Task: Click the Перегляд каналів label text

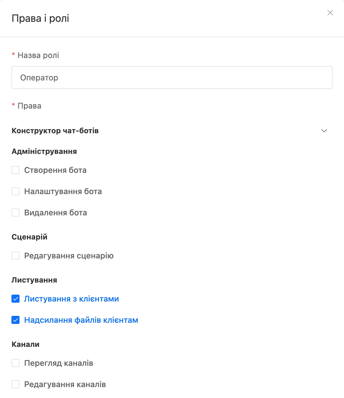Action: pyautogui.click(x=59, y=363)
